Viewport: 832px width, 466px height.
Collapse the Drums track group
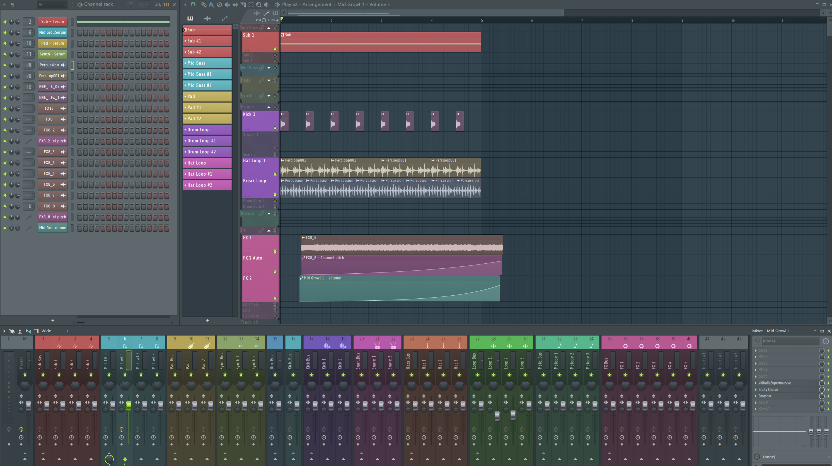coord(269,107)
